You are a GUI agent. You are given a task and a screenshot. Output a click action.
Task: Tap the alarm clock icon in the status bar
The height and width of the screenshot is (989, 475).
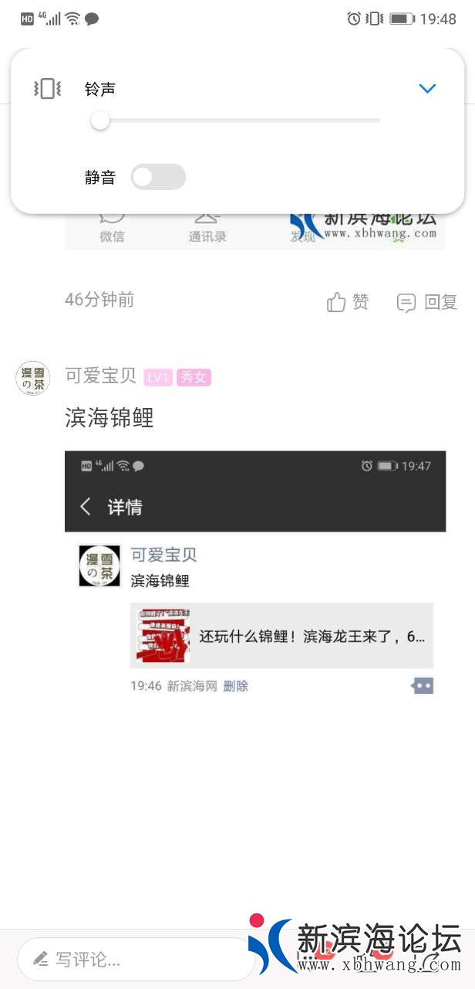point(354,19)
